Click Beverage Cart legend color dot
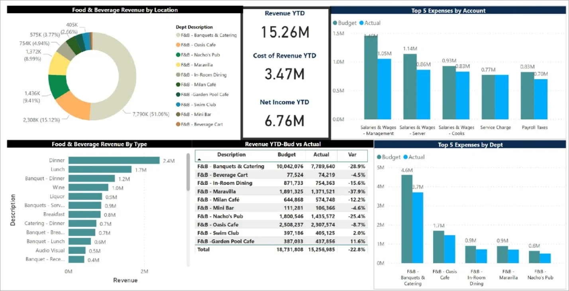Image resolution: width=569 pixels, height=291 pixels. point(178,124)
